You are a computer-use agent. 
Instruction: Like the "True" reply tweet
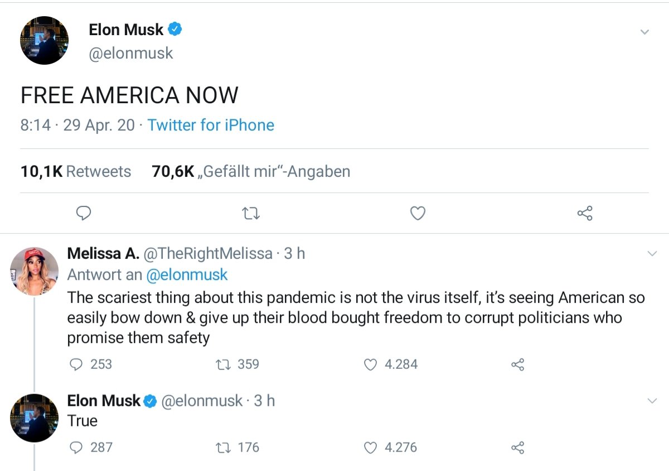coord(371,448)
